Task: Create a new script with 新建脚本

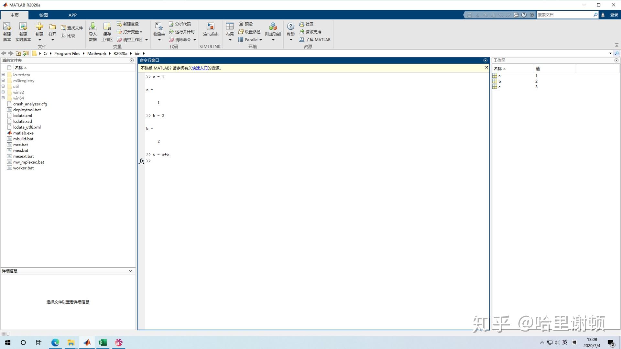Action: click(6, 31)
